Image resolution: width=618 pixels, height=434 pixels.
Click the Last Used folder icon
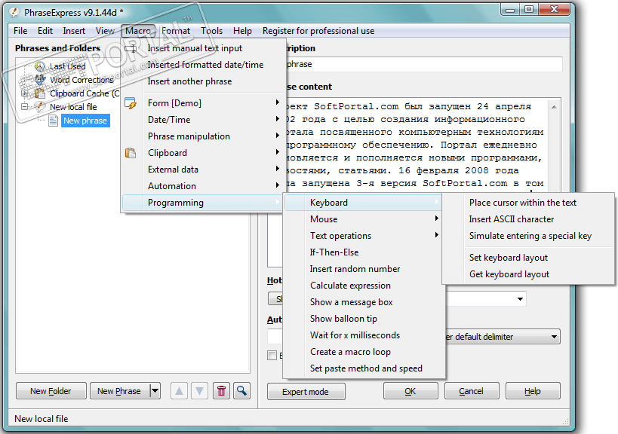40,66
